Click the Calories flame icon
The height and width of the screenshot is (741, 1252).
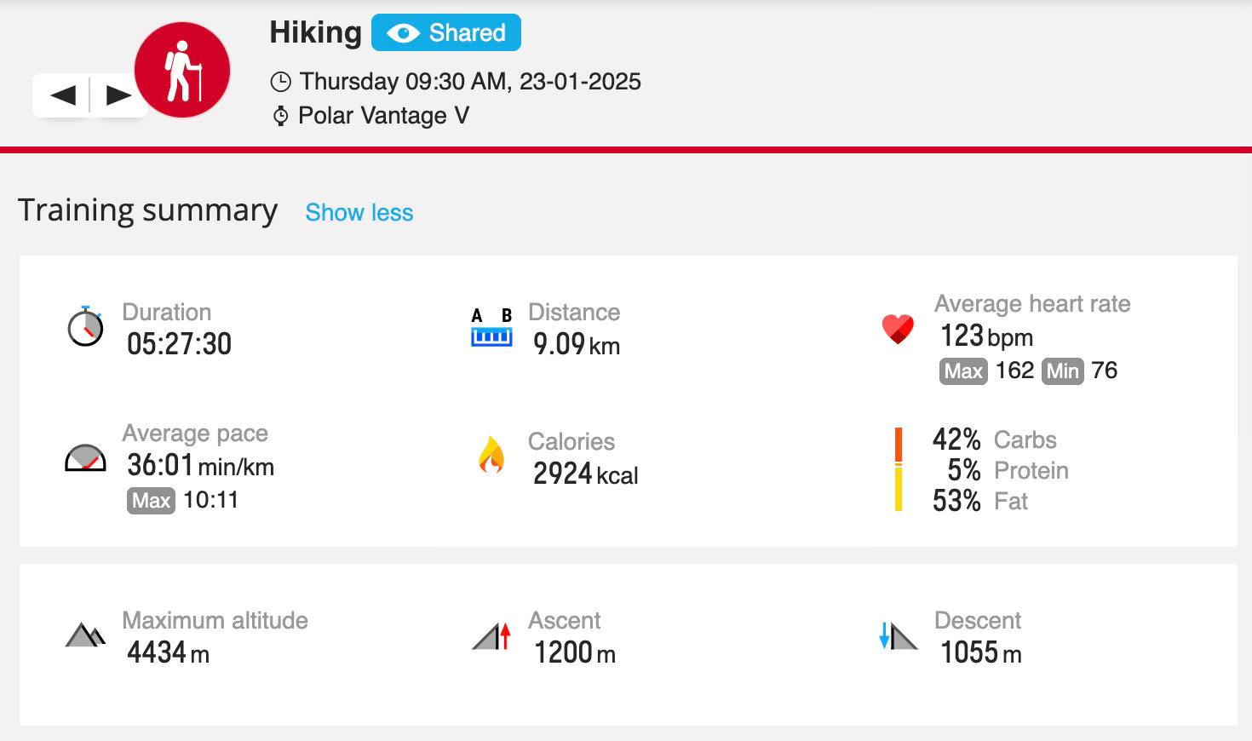[x=491, y=455]
